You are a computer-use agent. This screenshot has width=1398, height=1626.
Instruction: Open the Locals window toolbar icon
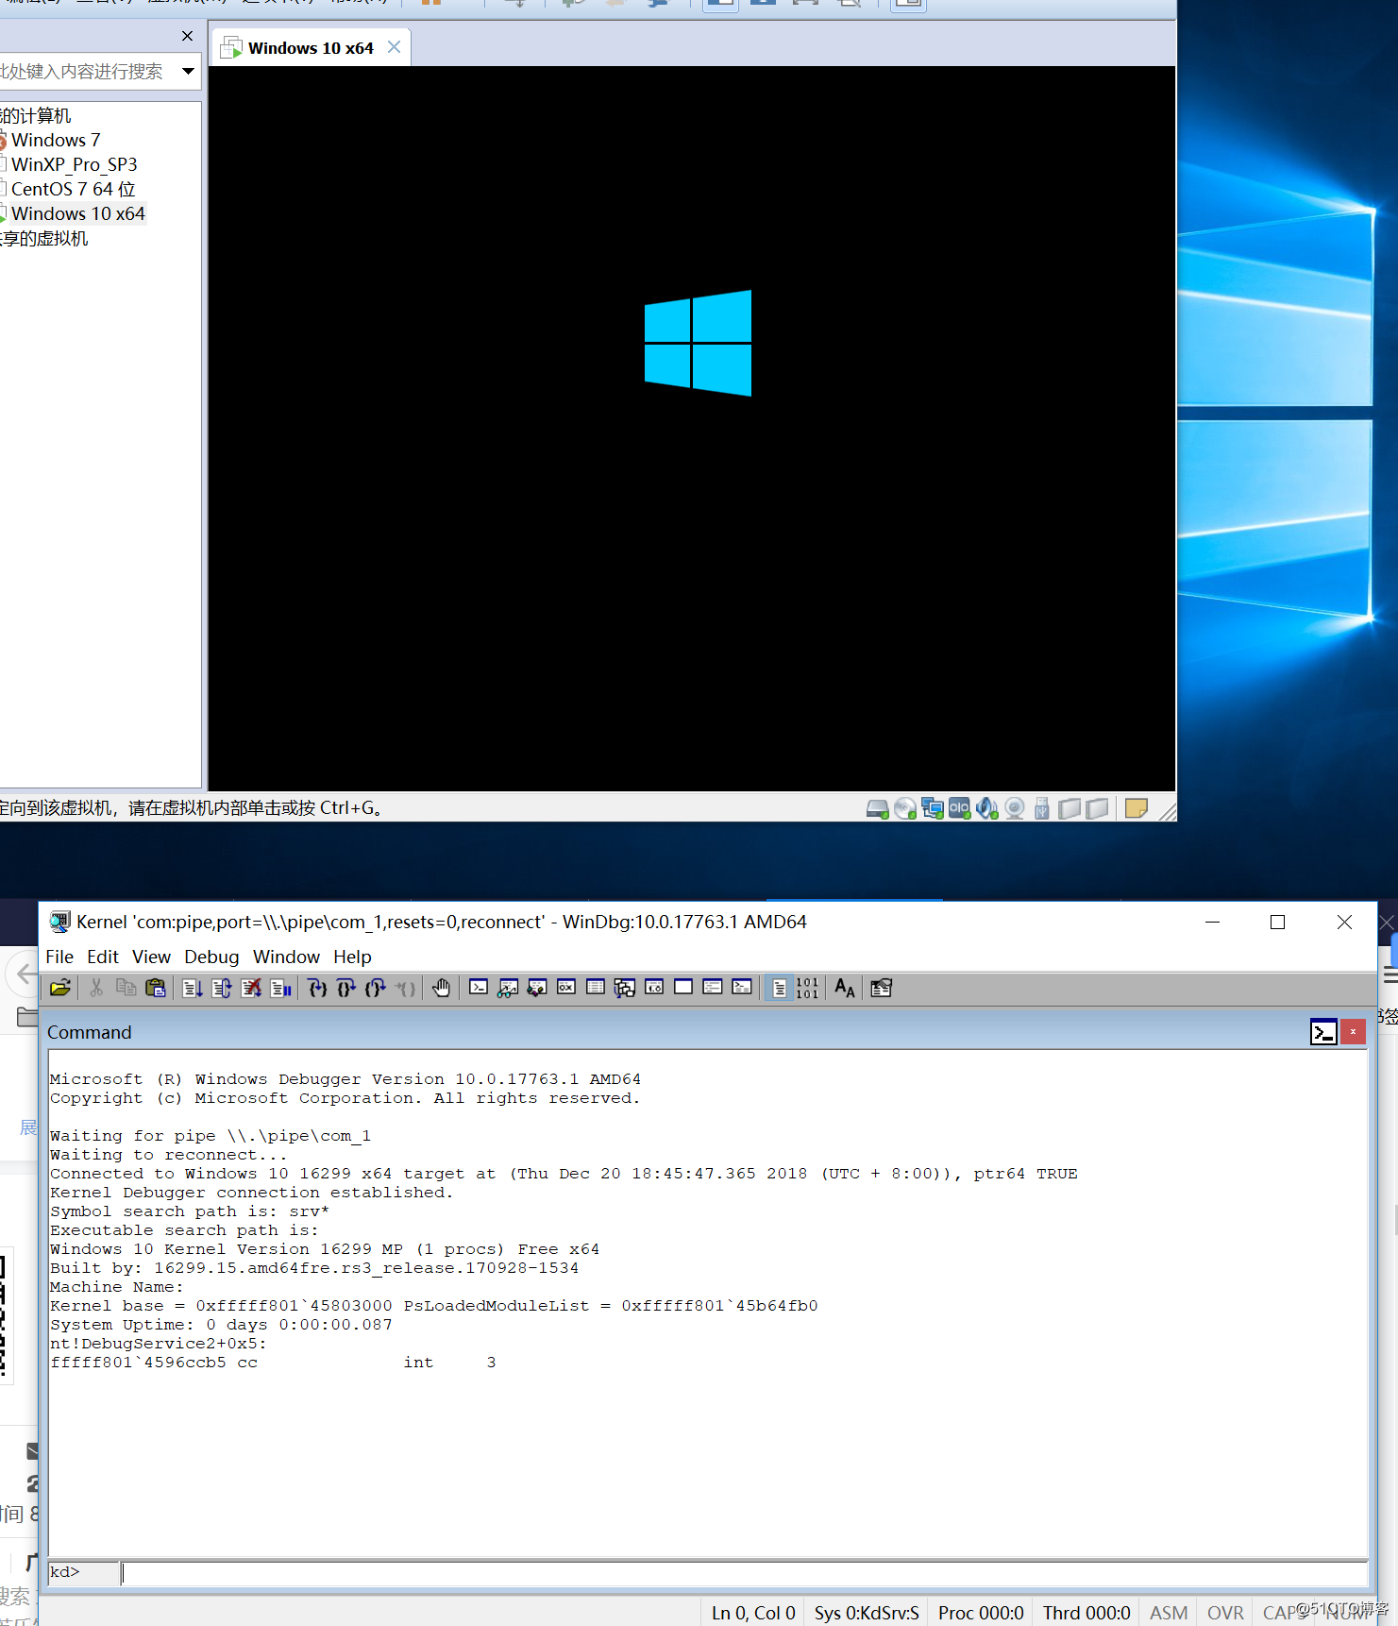537,988
